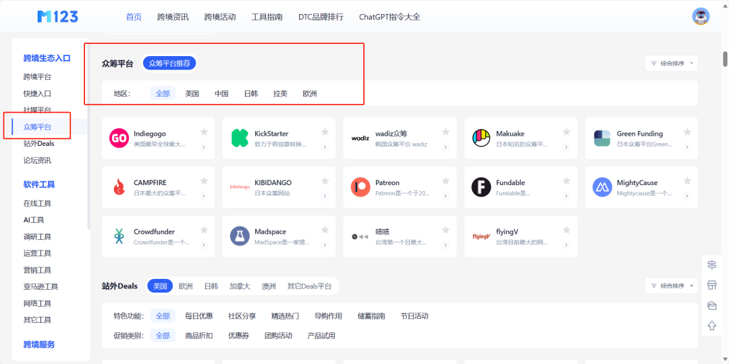Filter 地区 by 日韩
This screenshot has height=364, width=729.
251,93
